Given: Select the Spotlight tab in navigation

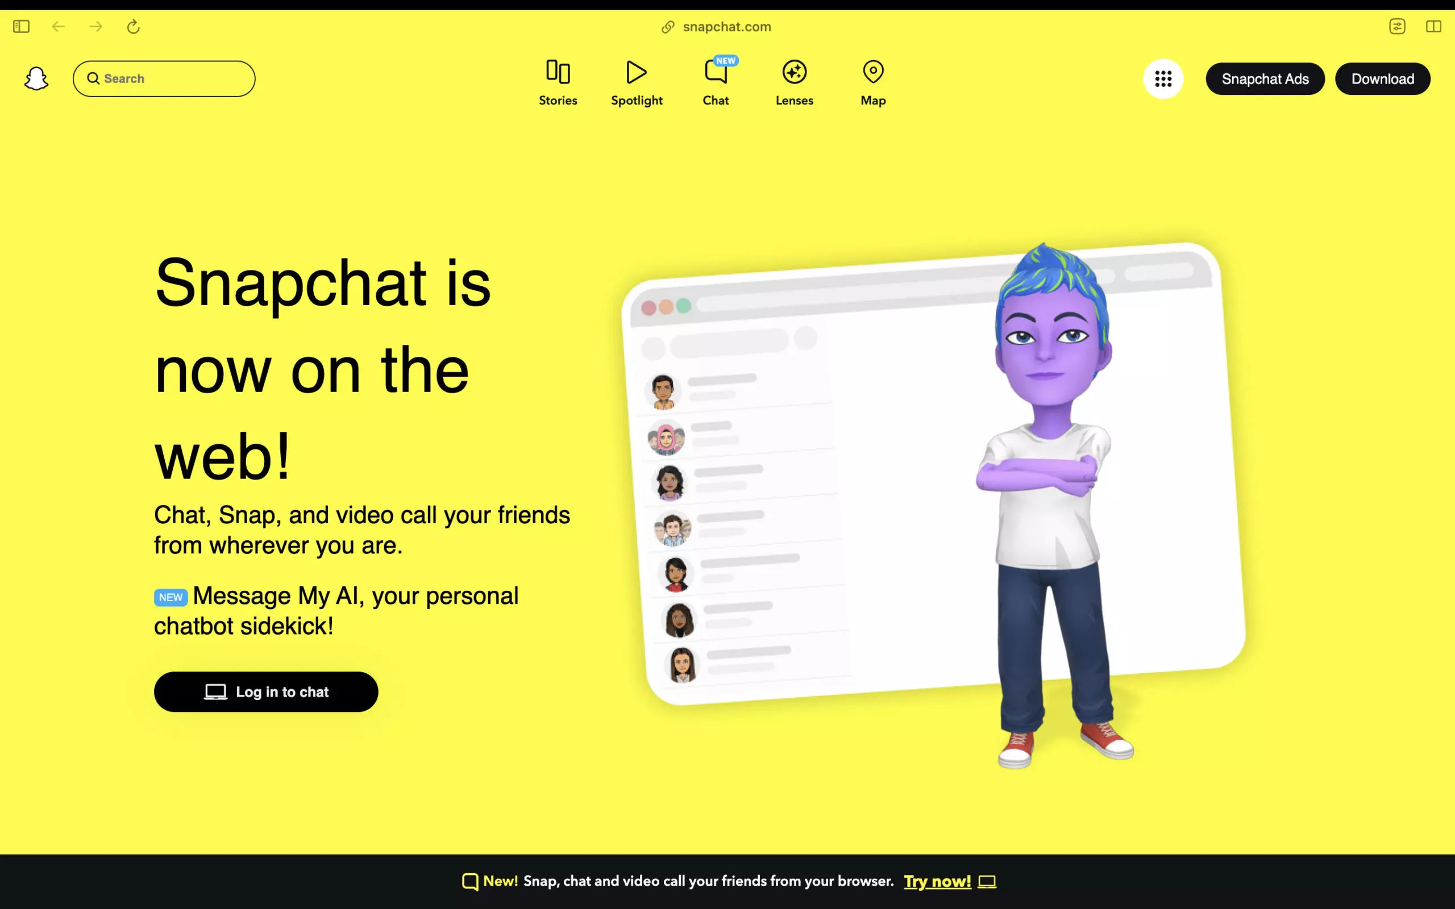Looking at the screenshot, I should pyautogui.click(x=637, y=83).
